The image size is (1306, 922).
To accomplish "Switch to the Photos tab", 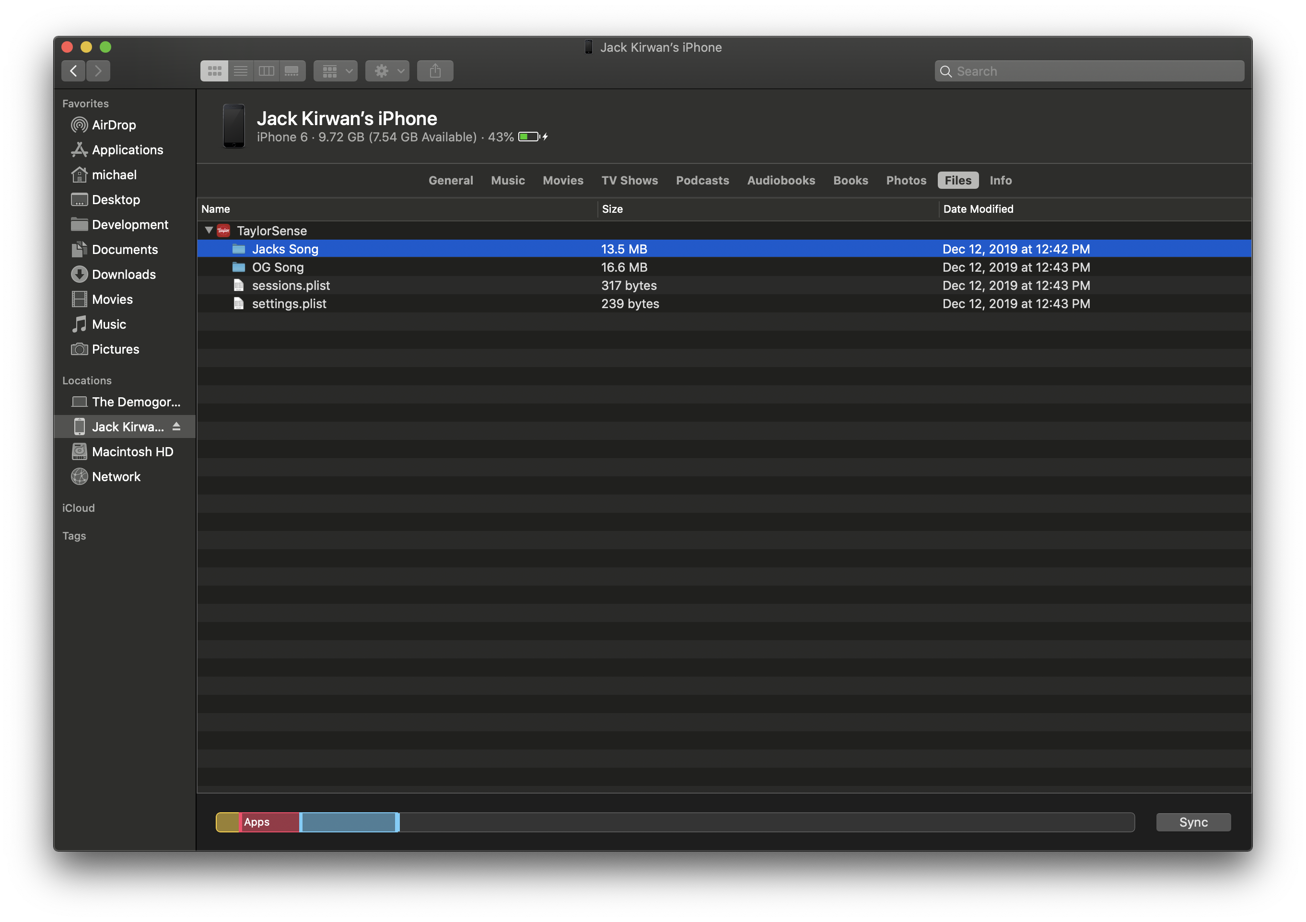I will pos(906,180).
